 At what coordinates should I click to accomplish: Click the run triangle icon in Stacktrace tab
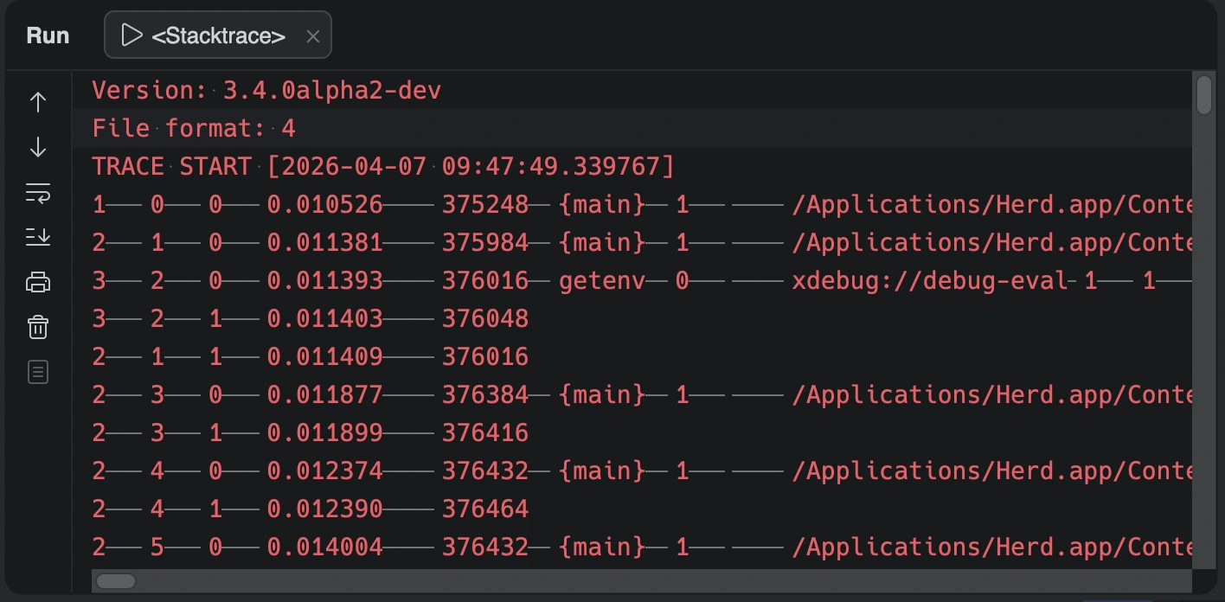tap(131, 35)
